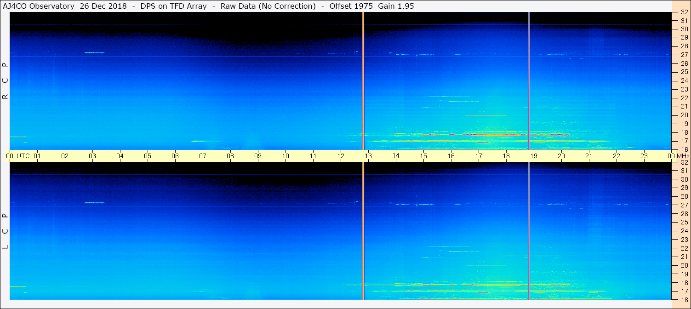Click the LCP 20 MHz emission streak near 17 UTC

point(486,265)
